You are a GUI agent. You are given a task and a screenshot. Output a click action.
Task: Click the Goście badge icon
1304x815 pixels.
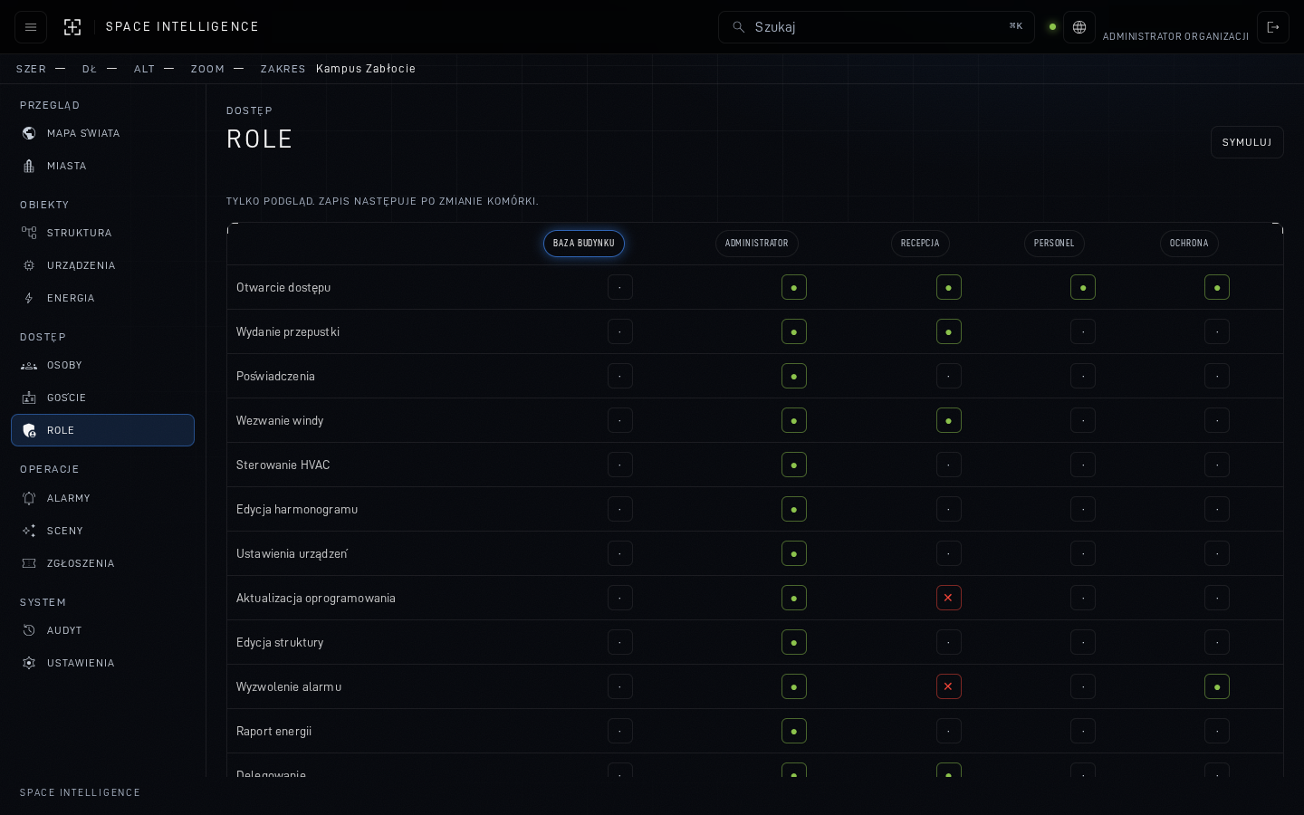pyautogui.click(x=29, y=398)
